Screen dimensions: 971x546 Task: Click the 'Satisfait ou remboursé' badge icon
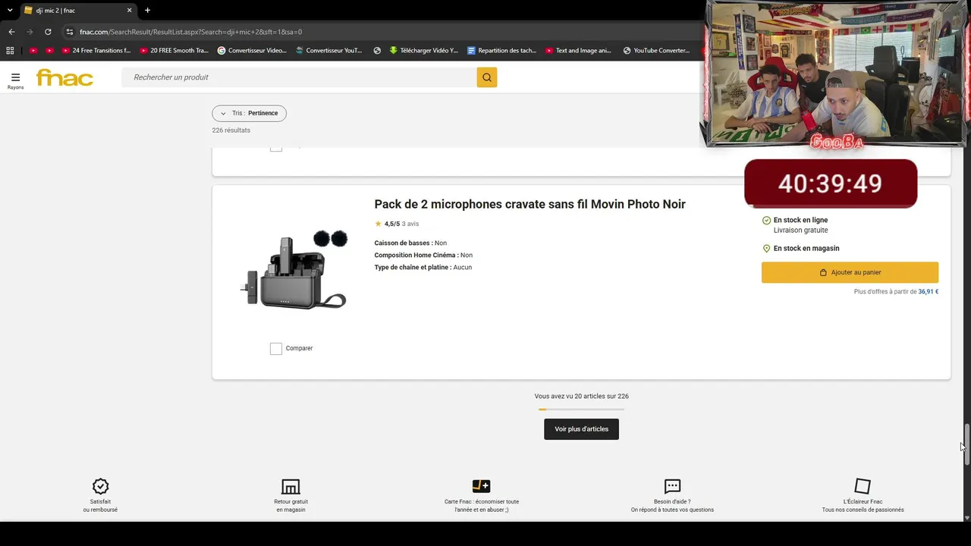coord(100,486)
